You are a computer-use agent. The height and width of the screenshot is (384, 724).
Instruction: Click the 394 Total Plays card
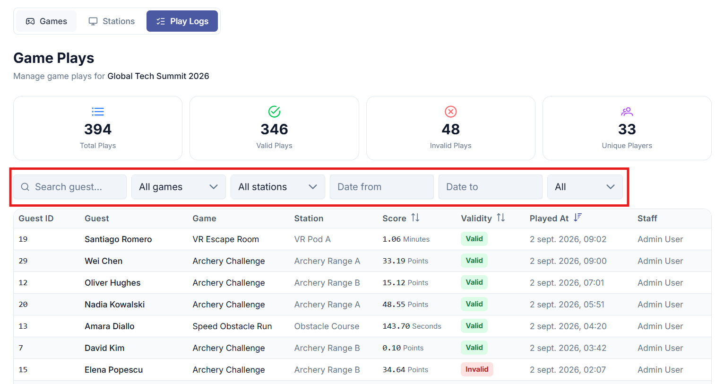[x=98, y=128]
